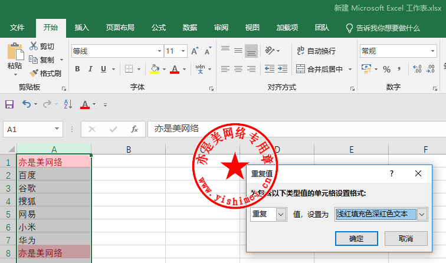This screenshot has height=263, width=446.
Task: Click the redo arrow icon
Action: (47, 104)
